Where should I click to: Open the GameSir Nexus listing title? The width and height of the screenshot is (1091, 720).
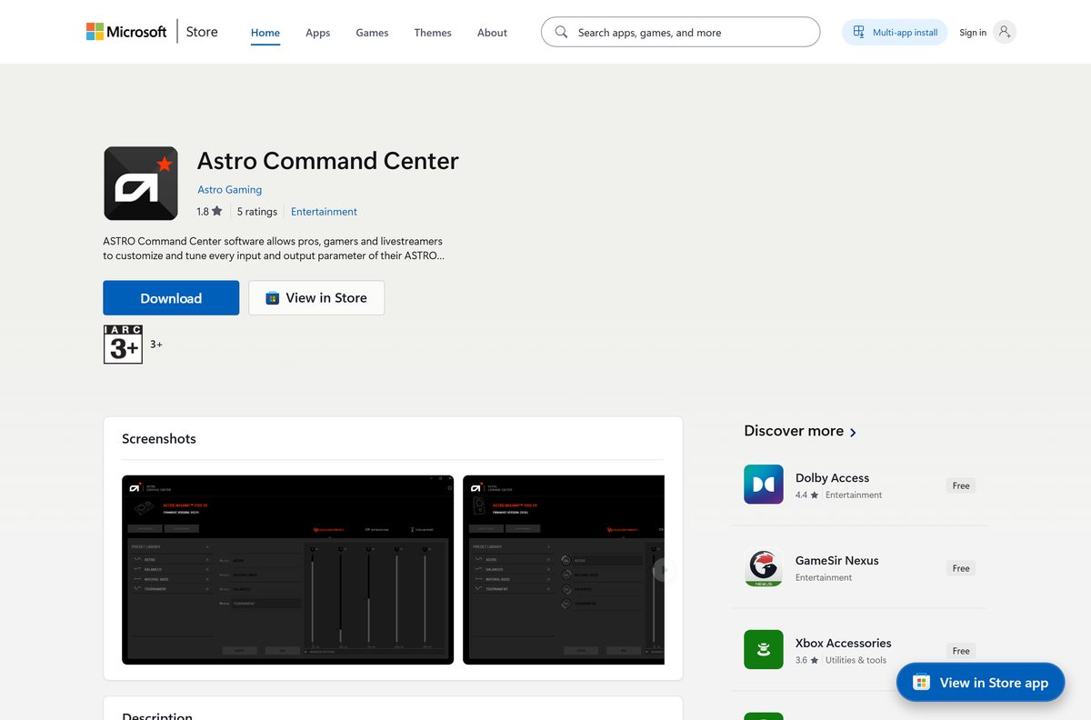[x=836, y=560]
